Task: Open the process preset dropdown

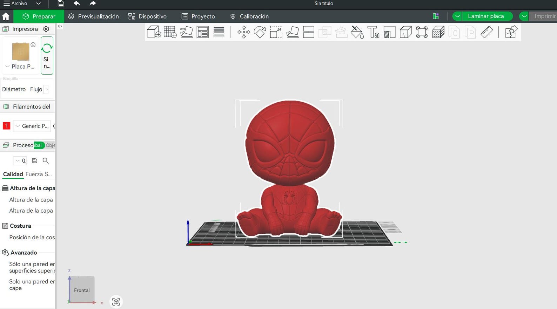Action: click(x=20, y=161)
